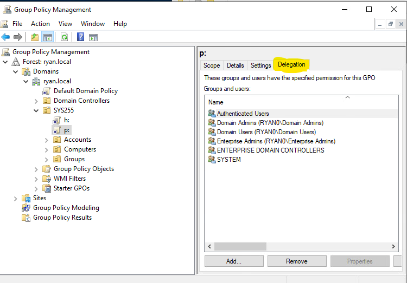407x283 pixels.
Task: Click the Group Policy Management title bar icon
Action: 7,10
